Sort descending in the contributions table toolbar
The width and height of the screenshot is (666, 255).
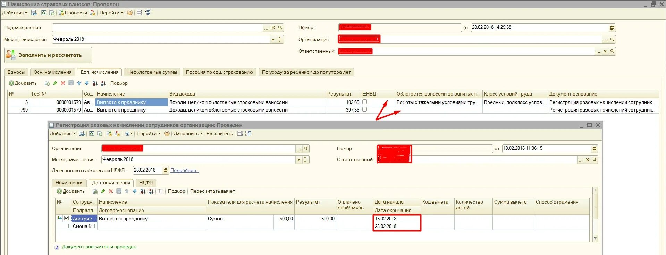pyautogui.click(x=103, y=83)
